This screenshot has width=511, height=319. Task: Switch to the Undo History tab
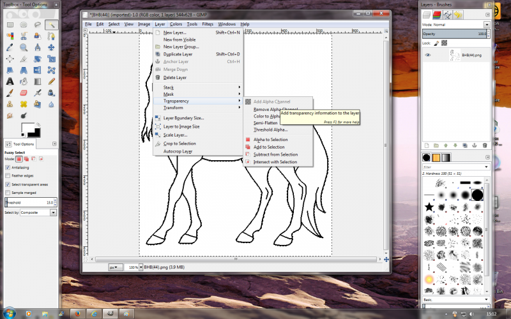coord(458,15)
